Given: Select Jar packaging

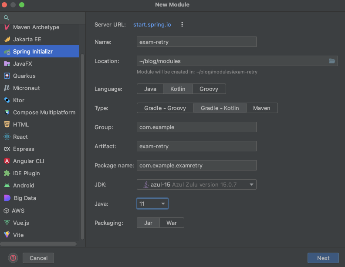Looking at the screenshot, I should (x=148, y=223).
